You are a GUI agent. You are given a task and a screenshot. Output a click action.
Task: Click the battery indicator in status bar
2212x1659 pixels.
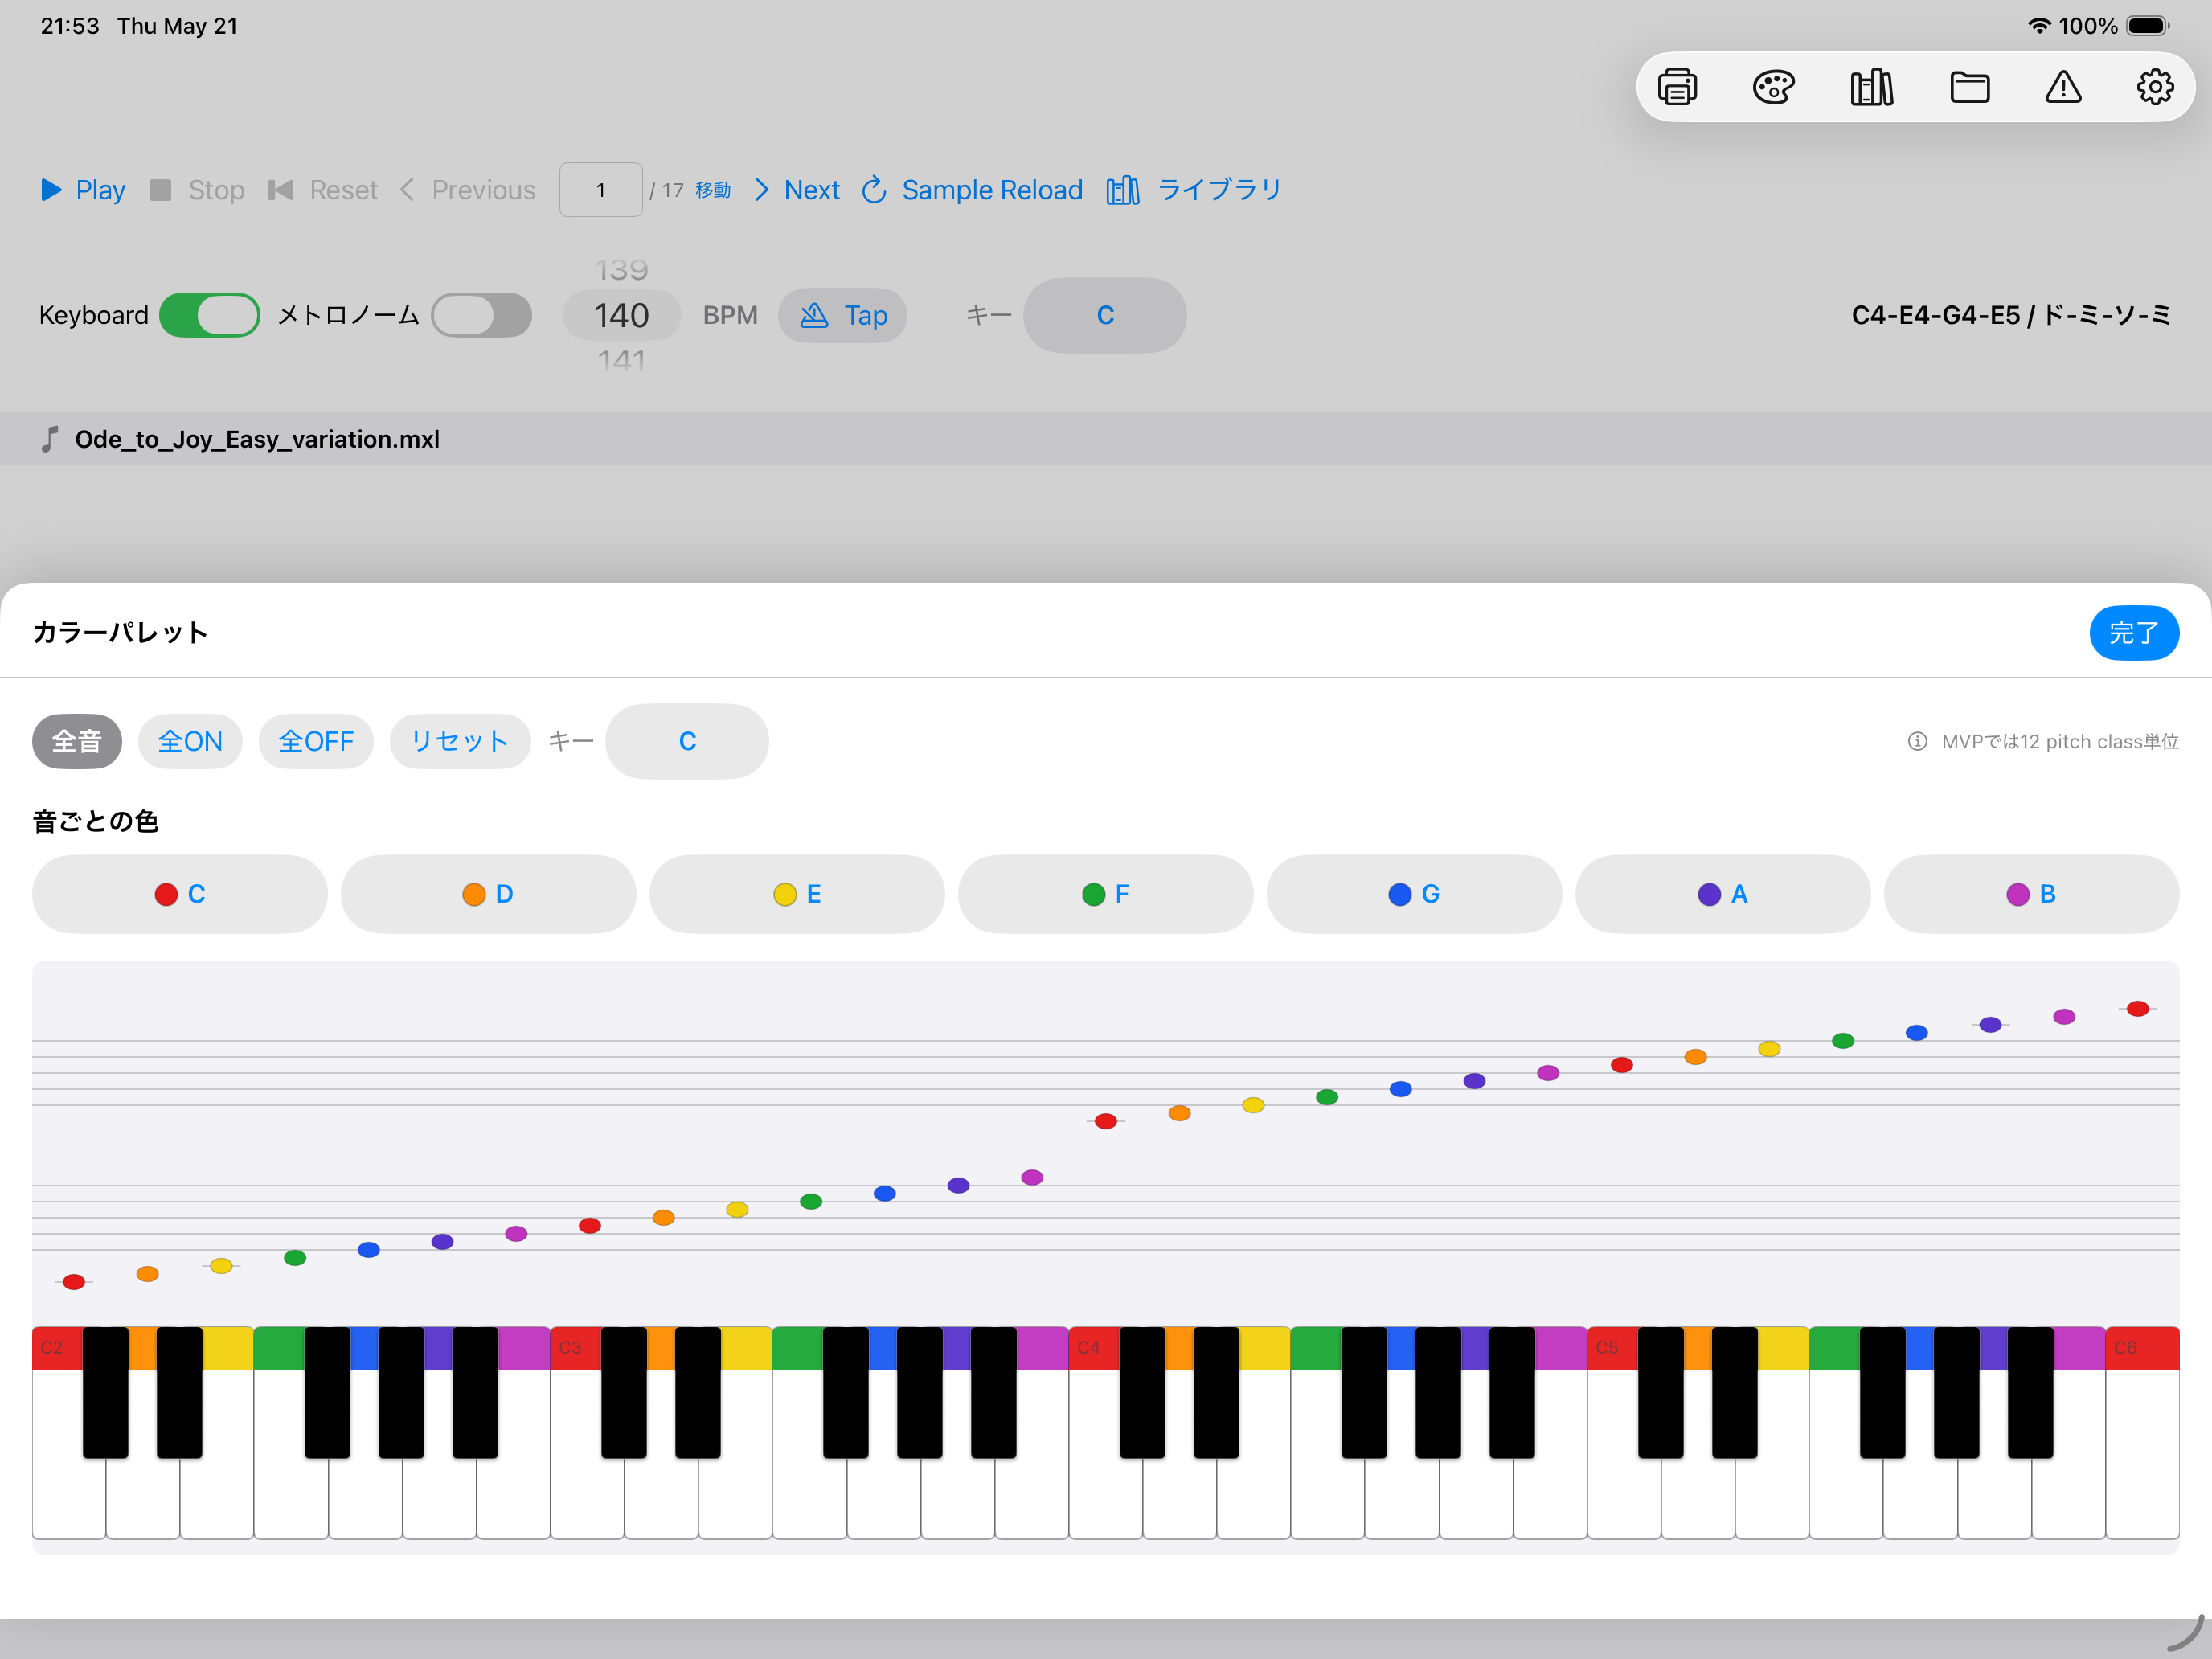tap(2148, 26)
